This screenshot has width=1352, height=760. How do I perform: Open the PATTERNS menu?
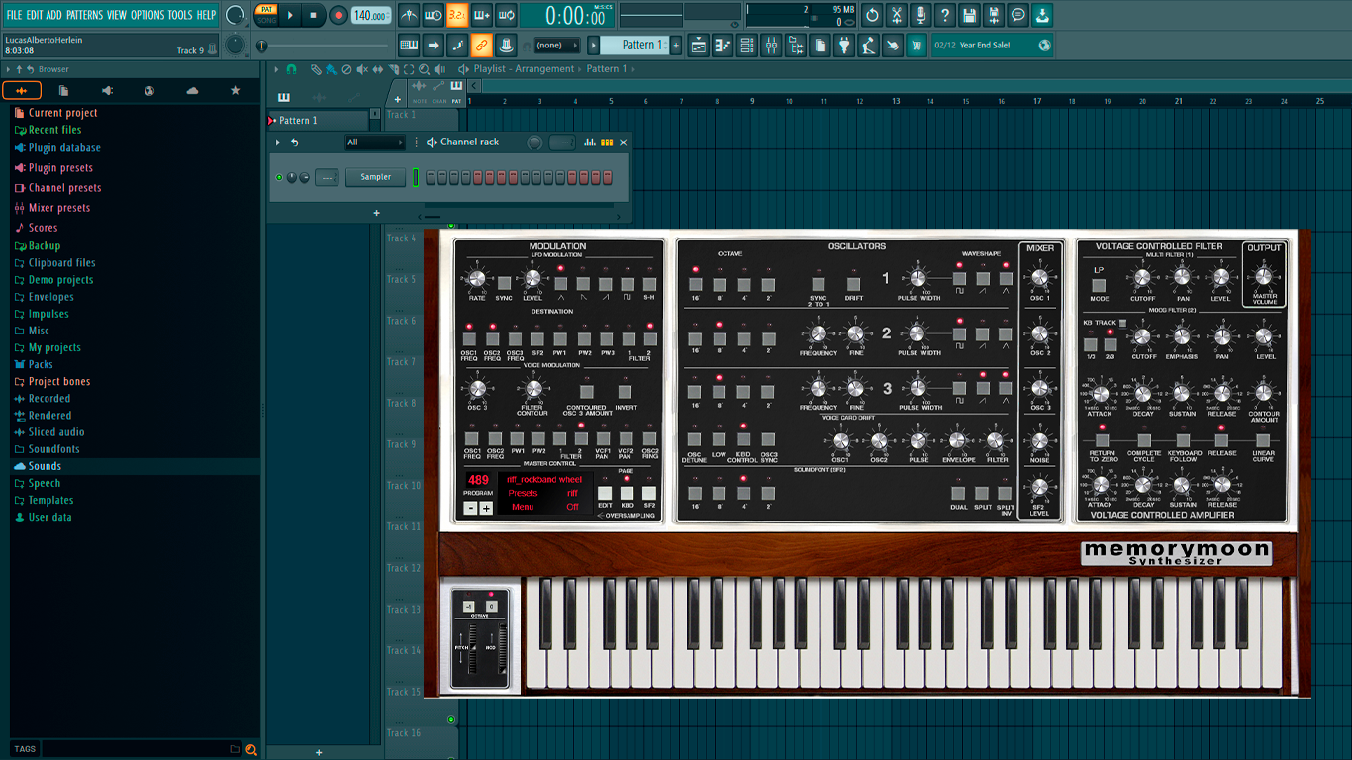tap(84, 15)
